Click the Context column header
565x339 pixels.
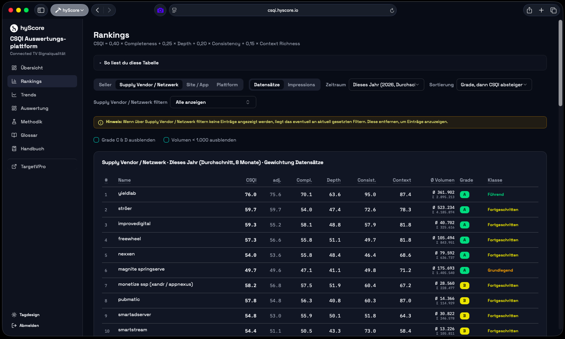pos(402,180)
